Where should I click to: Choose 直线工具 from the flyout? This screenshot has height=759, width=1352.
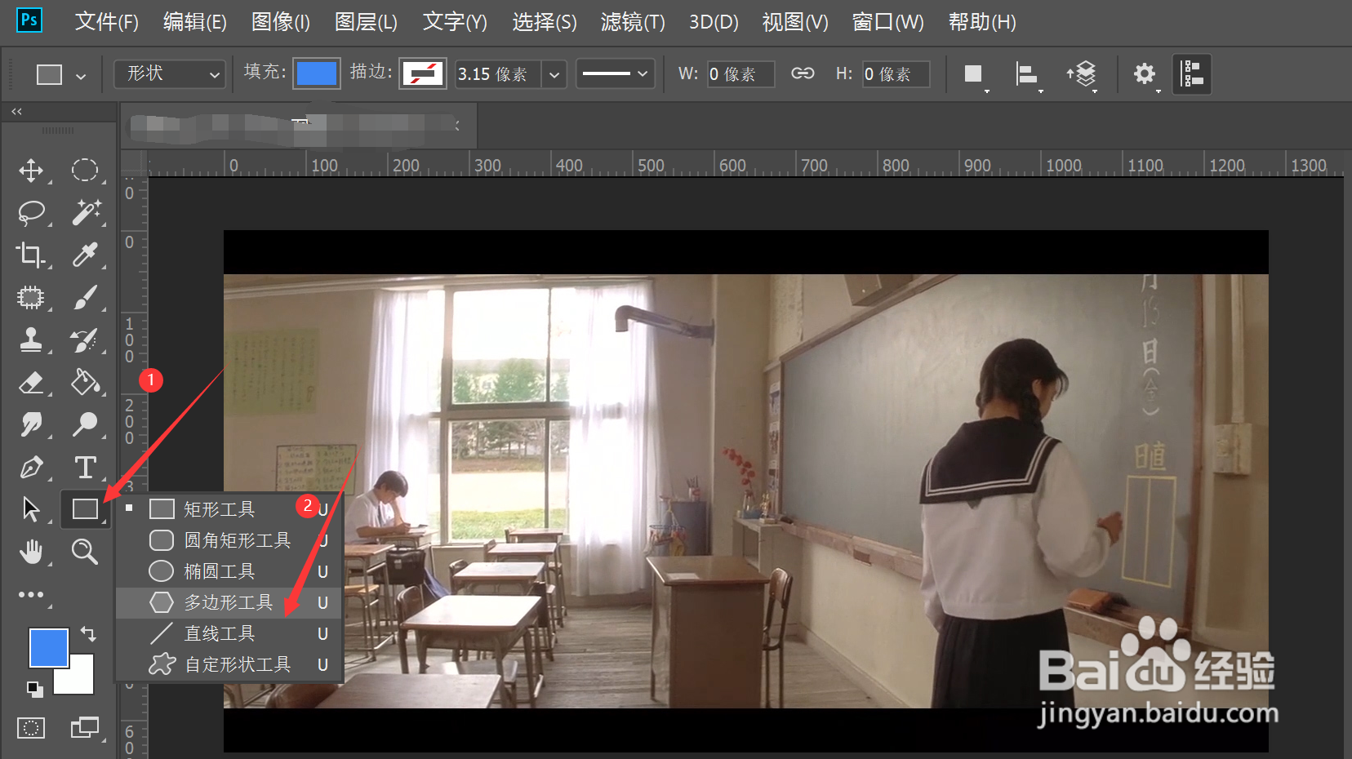(x=229, y=633)
